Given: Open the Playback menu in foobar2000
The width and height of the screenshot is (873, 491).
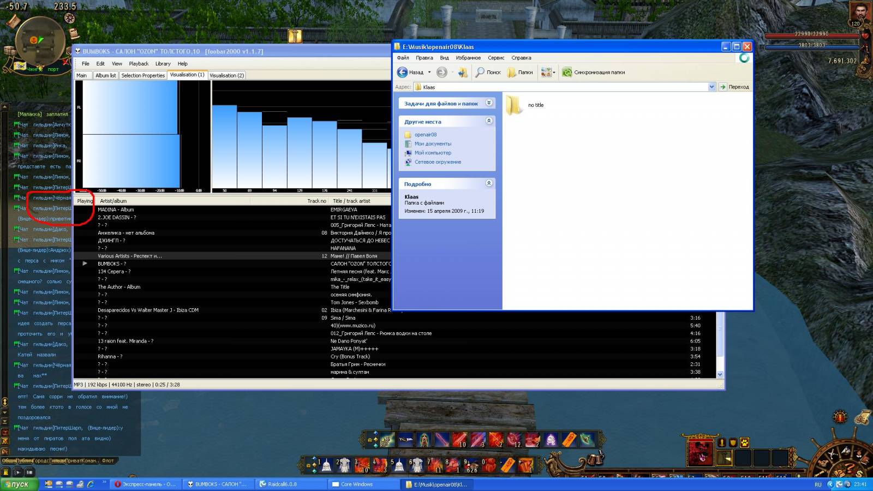Looking at the screenshot, I should point(139,64).
